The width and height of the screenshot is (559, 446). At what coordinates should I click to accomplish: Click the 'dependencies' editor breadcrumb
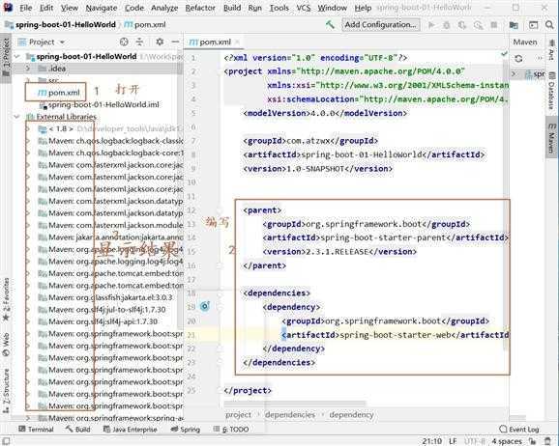[290, 415]
